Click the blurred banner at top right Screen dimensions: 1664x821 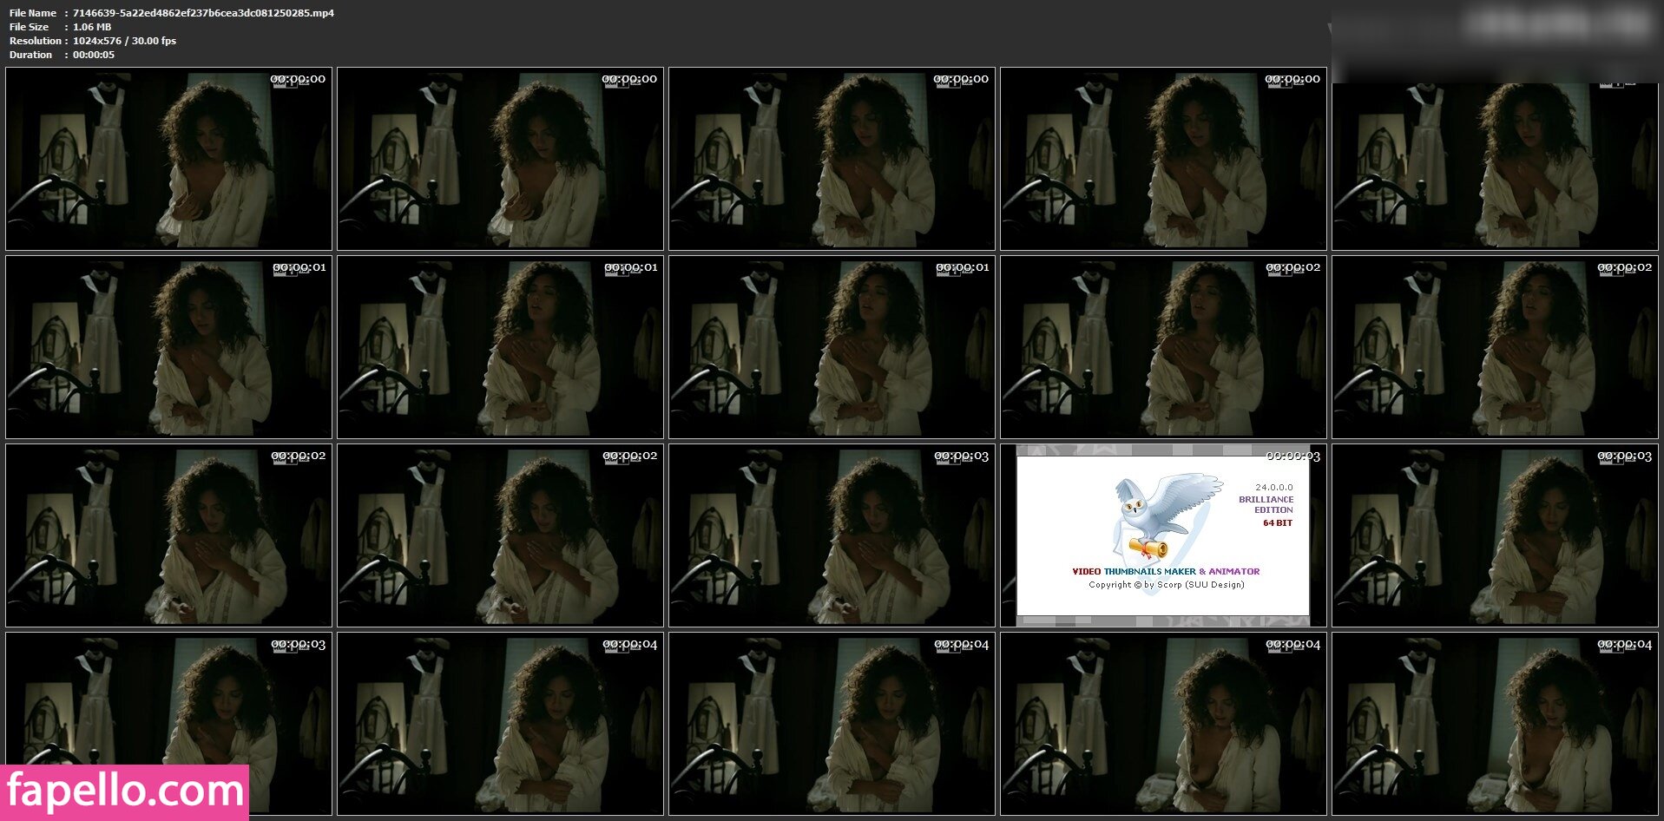click(x=1496, y=42)
